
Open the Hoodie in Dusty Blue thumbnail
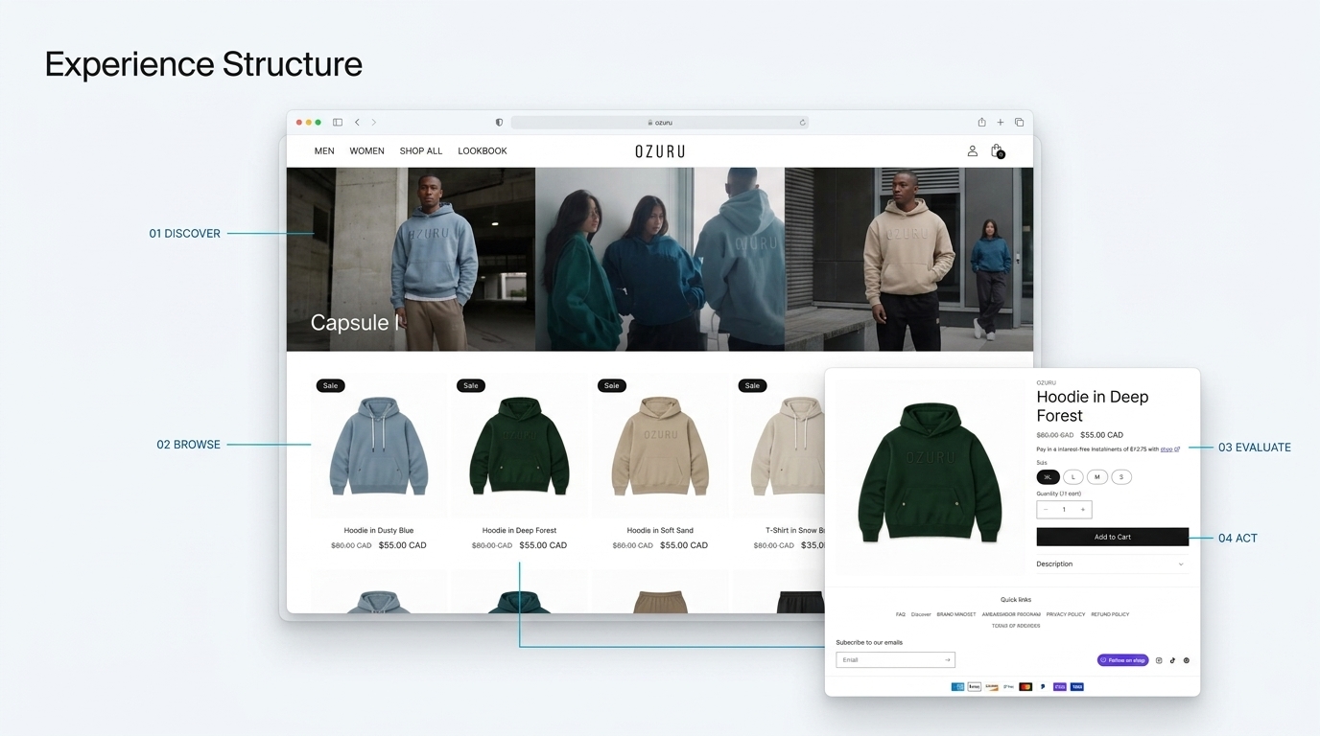379,445
